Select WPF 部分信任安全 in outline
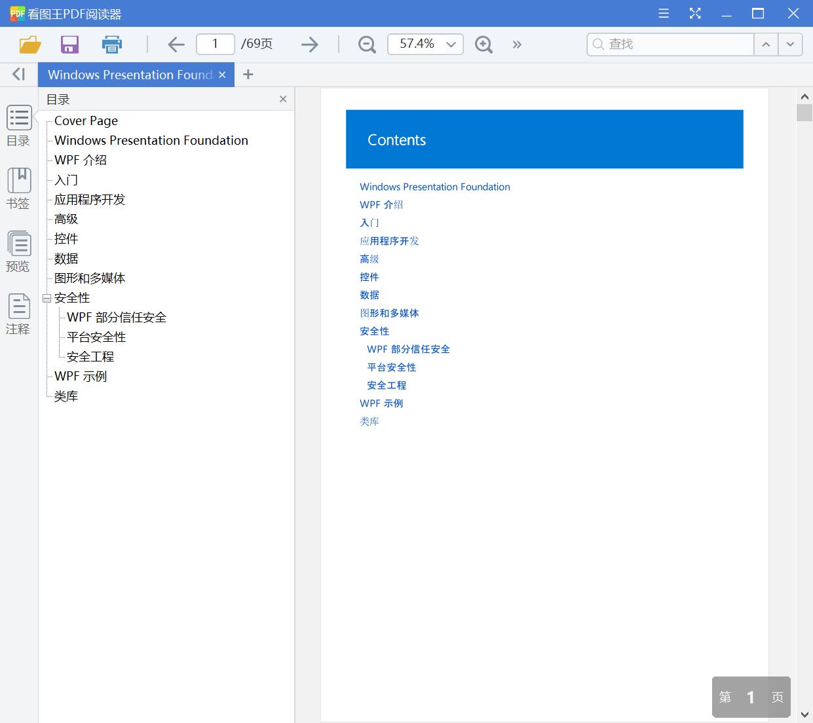The width and height of the screenshot is (813, 723). click(117, 317)
